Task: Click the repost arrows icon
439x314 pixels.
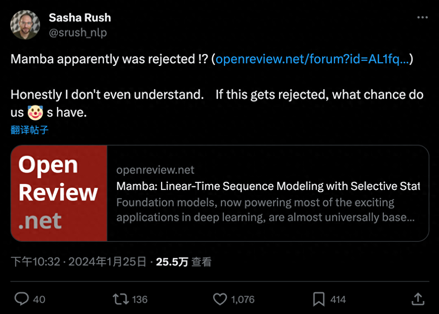Action: click(x=120, y=299)
